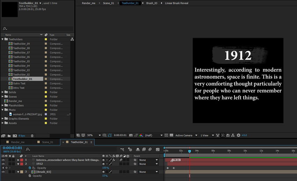Click the +0.0 exposure value
The width and height of the screenshot is (297, 181).
click(244, 135)
